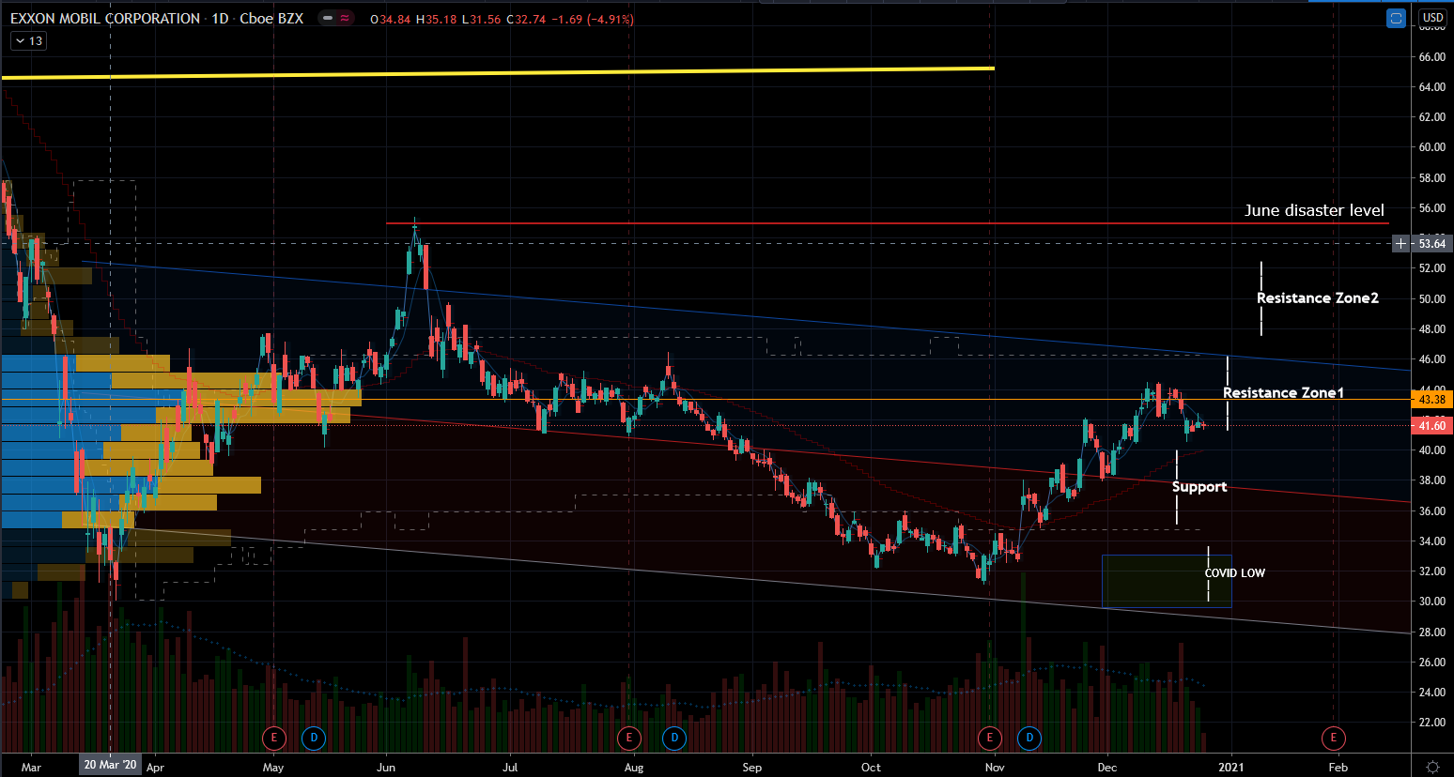Screen dimensions: 1454x777
Task: Select the "Resistance Zone1" annotation
Action: tap(1283, 393)
